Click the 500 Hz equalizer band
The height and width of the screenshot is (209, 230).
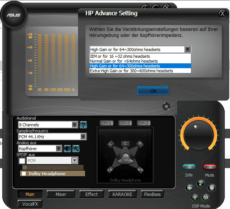[67, 59]
